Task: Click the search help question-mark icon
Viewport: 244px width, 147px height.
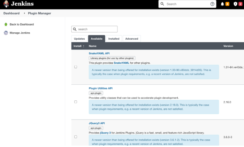Action: (212, 4)
